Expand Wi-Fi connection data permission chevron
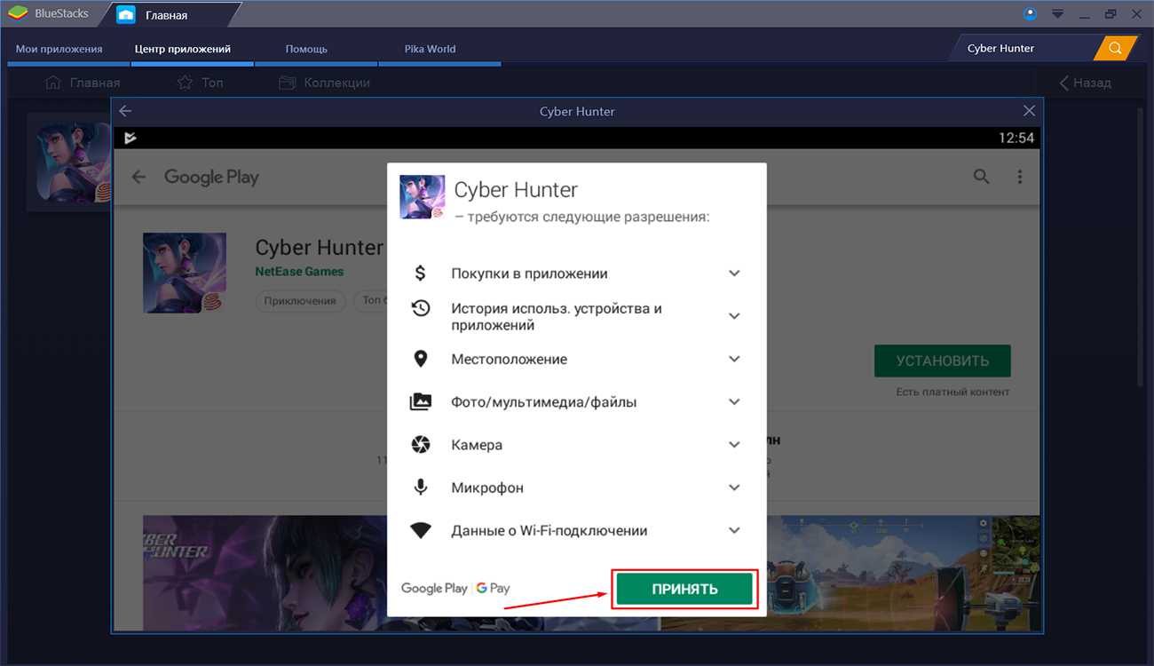Screen dimensions: 1154x666 734,530
